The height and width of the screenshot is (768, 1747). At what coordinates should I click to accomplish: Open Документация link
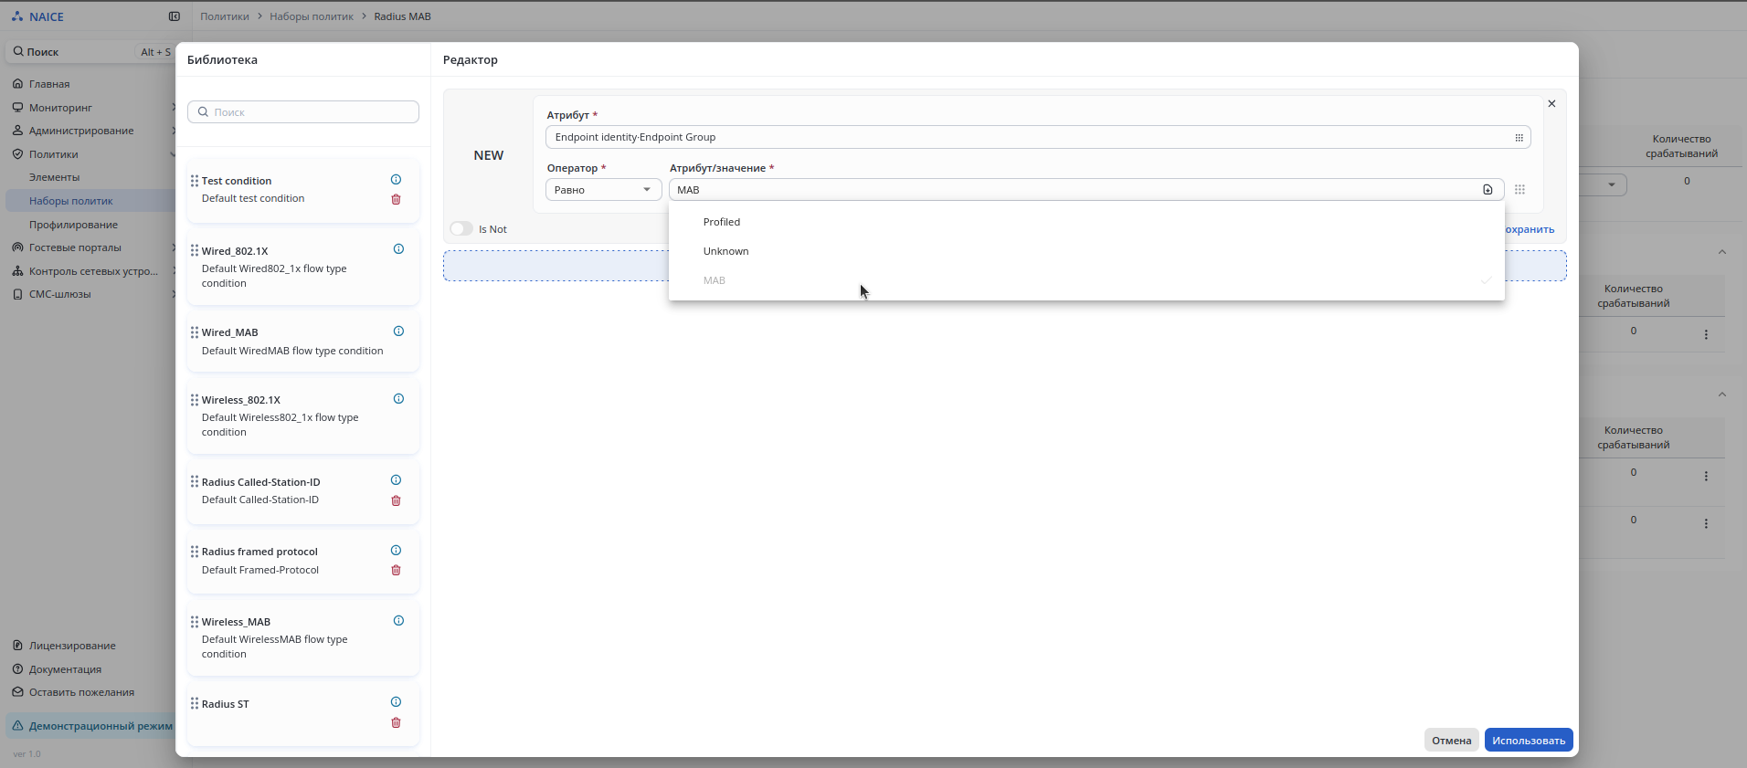pyautogui.click(x=65, y=669)
